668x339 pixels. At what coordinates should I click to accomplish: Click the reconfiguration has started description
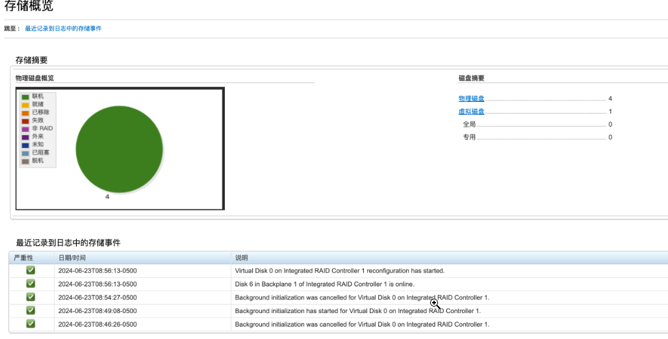point(340,270)
